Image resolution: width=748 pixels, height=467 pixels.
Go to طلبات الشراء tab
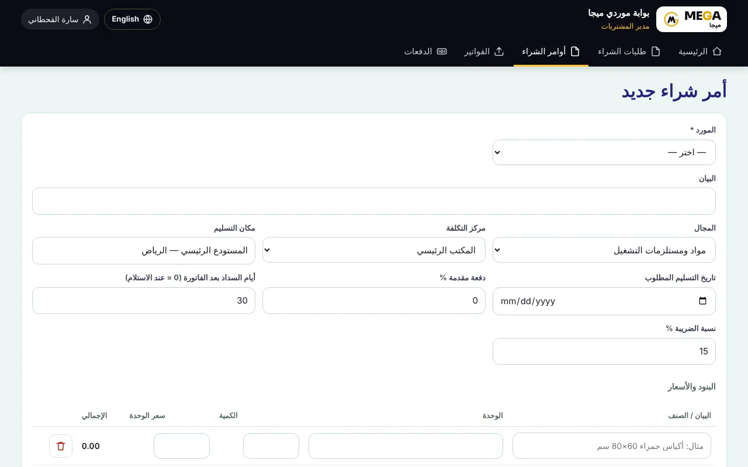tap(629, 51)
